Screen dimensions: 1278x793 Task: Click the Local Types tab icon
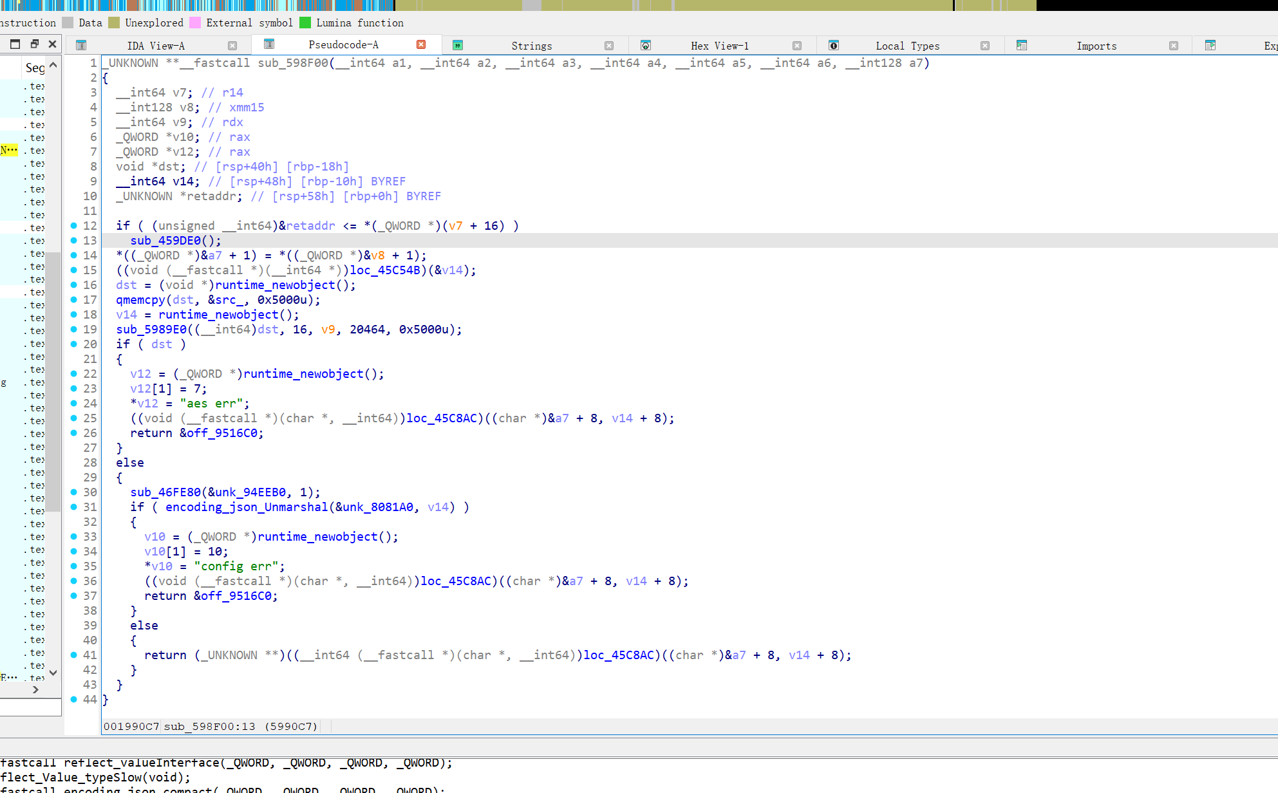[834, 45]
